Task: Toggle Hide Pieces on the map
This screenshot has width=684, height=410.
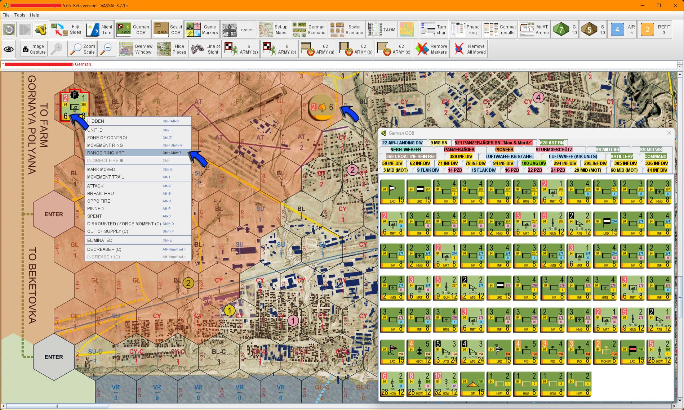Action: click(172, 49)
